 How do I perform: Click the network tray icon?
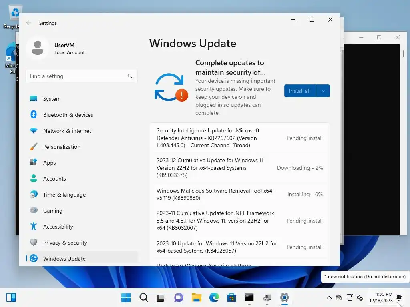pyautogui.click(x=350, y=297)
